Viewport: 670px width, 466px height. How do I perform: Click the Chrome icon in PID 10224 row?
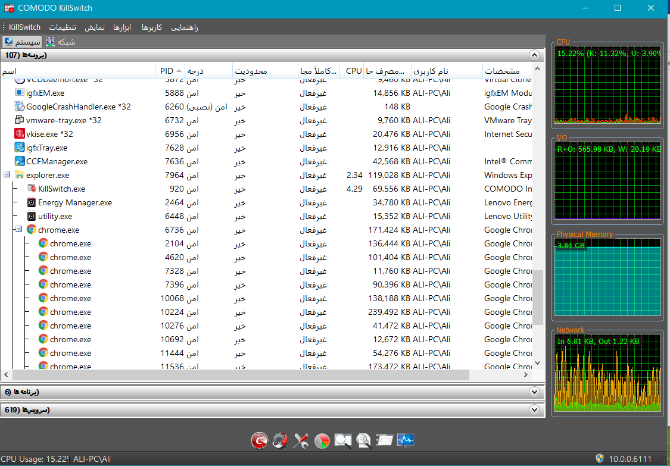[43, 311]
